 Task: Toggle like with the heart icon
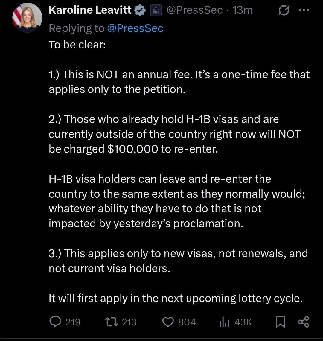pos(168,322)
